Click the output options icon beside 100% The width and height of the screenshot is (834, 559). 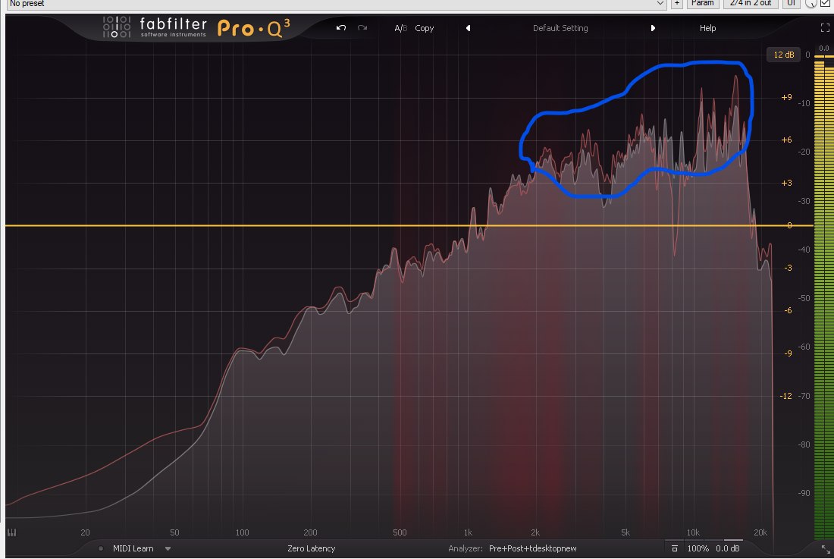pyautogui.click(x=675, y=548)
